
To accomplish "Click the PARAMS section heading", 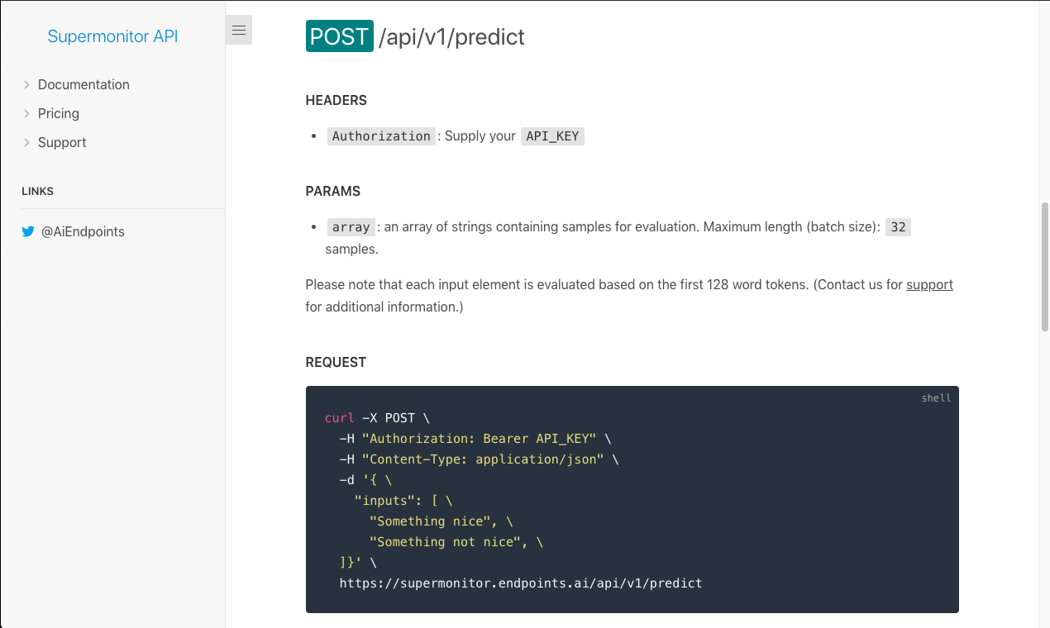I will 333,191.
